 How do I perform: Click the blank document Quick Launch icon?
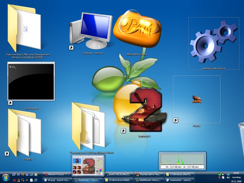tap(31, 180)
